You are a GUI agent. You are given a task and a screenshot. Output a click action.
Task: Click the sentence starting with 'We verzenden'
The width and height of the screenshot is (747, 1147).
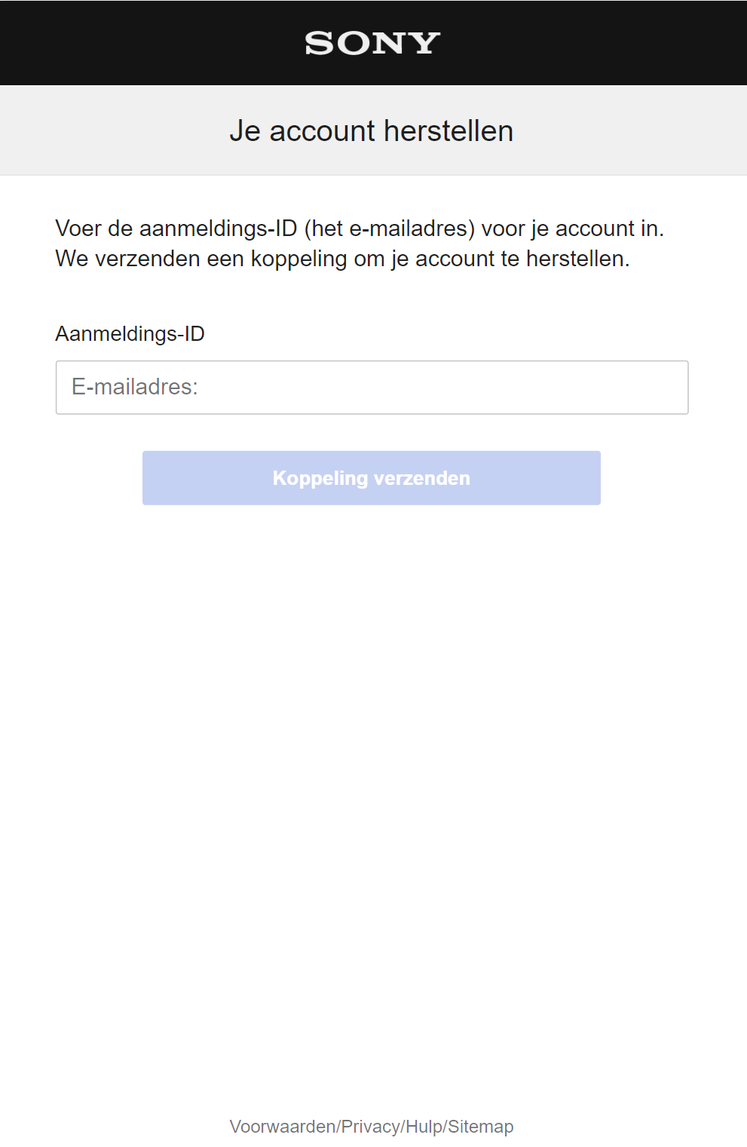pos(342,259)
